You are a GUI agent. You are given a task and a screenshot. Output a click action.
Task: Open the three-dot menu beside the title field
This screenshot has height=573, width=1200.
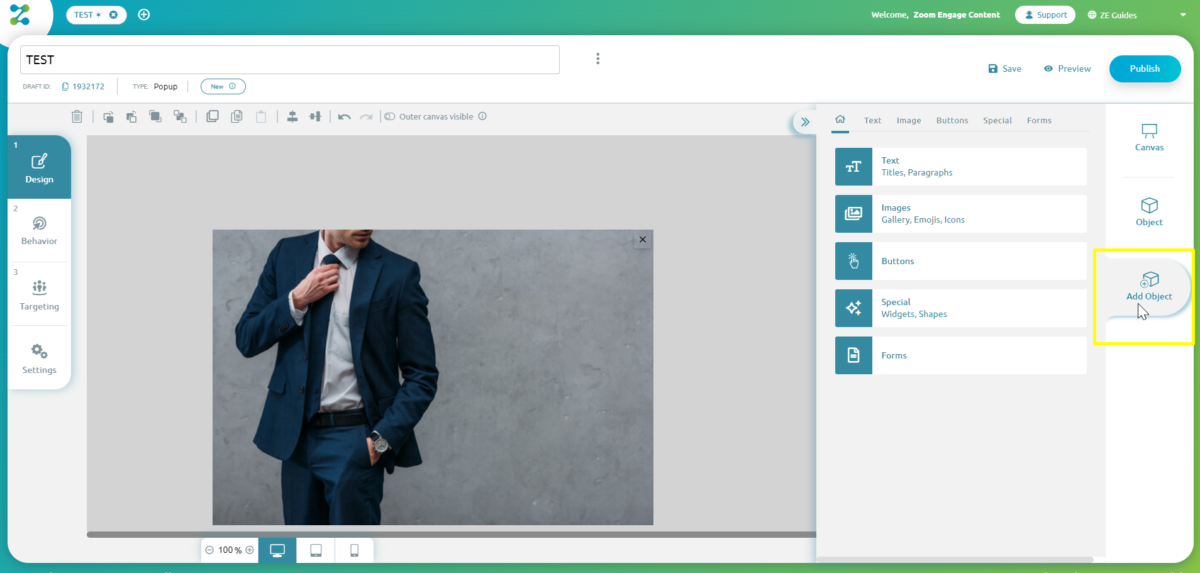click(597, 58)
